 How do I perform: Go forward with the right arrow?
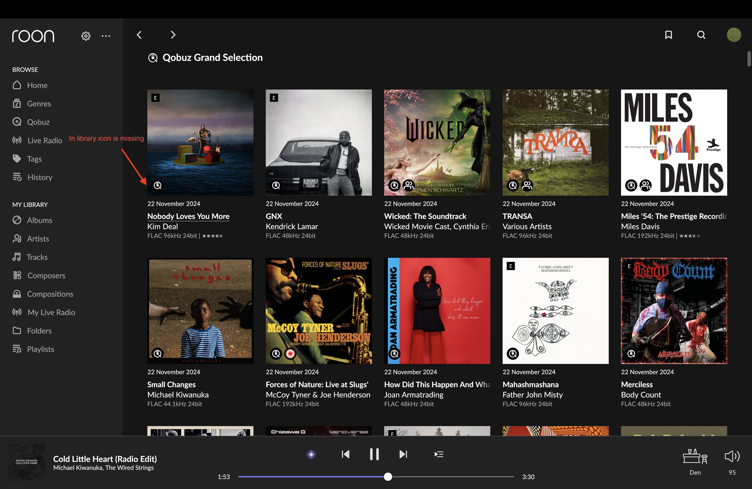coord(173,35)
